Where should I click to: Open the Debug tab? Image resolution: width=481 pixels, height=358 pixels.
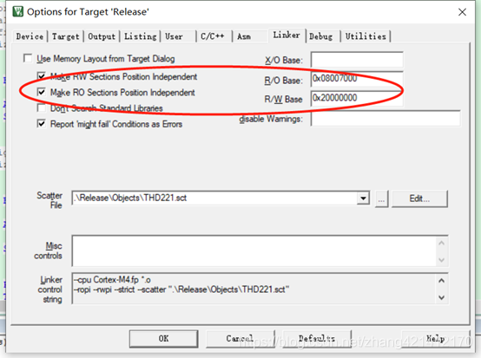(321, 36)
